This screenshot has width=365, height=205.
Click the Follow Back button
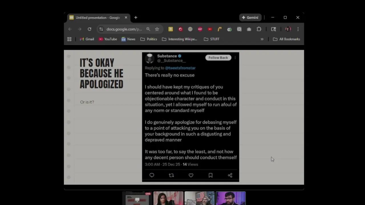218,58
